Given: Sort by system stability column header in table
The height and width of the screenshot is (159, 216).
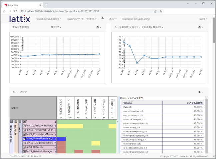Looking at the screenshot, I should (183, 103).
